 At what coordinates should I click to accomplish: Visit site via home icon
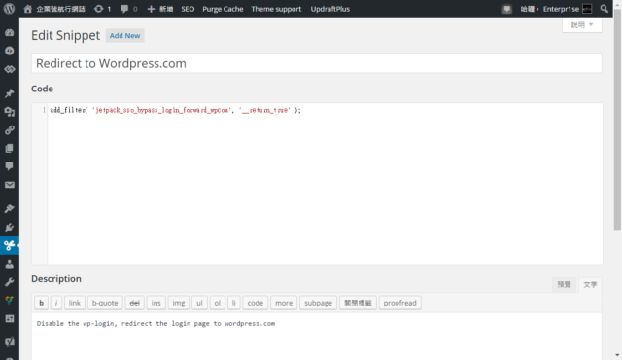point(28,9)
